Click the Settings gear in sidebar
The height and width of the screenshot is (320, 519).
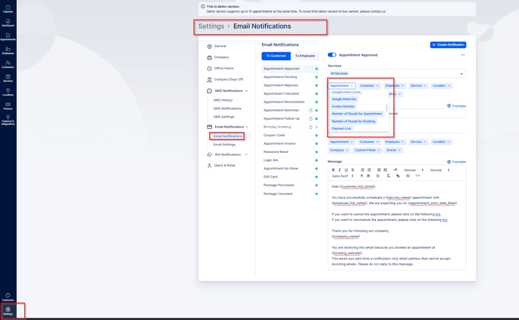pyautogui.click(x=8, y=311)
